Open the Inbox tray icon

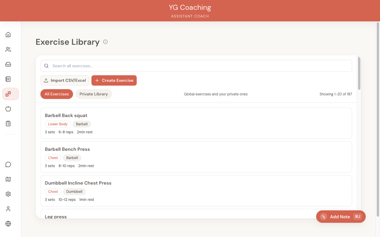(8, 64)
